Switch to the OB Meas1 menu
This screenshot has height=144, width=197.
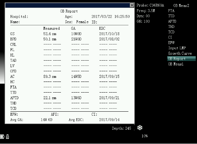(176, 64)
